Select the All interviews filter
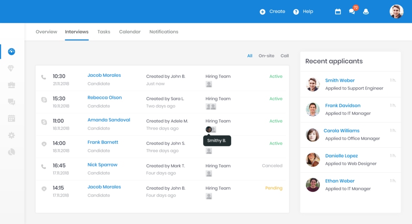Screen dimensions: 412x224 pos(249,56)
